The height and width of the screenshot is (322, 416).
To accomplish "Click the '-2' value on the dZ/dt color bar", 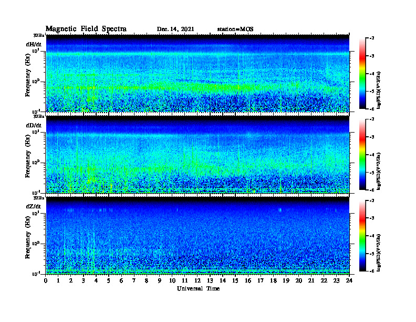I will click(371, 200).
